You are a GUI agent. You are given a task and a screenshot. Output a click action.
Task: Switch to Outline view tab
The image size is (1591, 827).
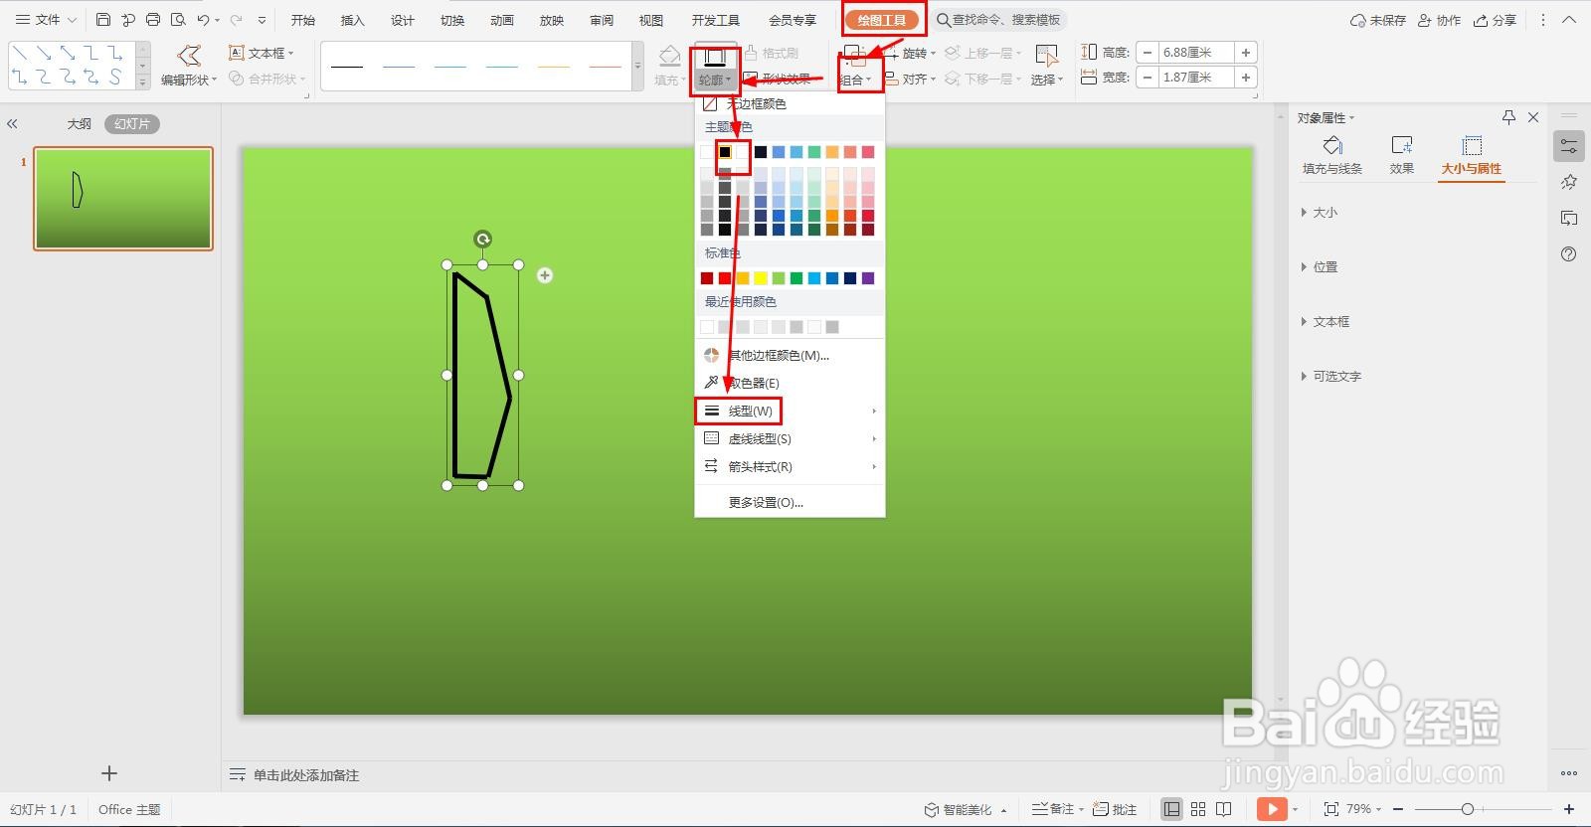click(79, 124)
